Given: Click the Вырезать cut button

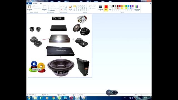Looking at the screenshot, I should point(36,6).
